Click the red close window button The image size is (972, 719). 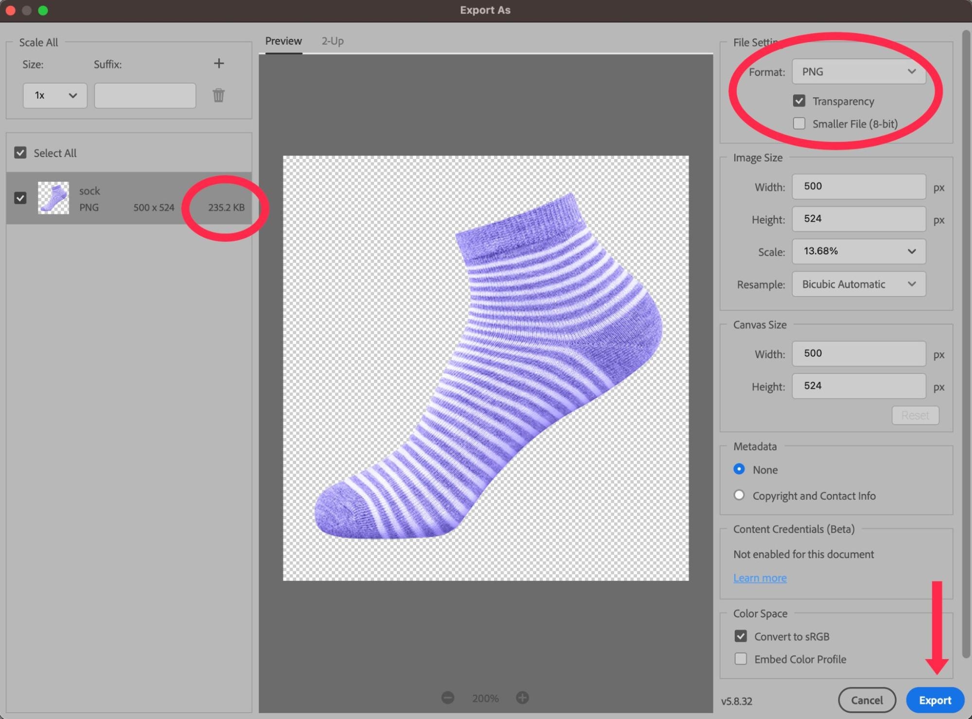(10, 10)
